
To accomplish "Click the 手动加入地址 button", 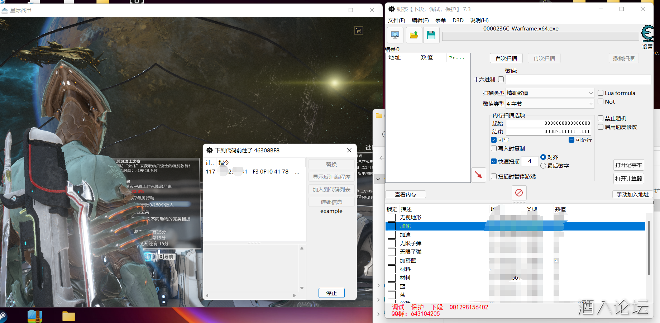I will [x=632, y=194].
